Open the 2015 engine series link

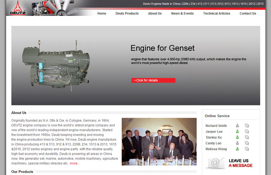pyautogui.click(x=260, y=4)
